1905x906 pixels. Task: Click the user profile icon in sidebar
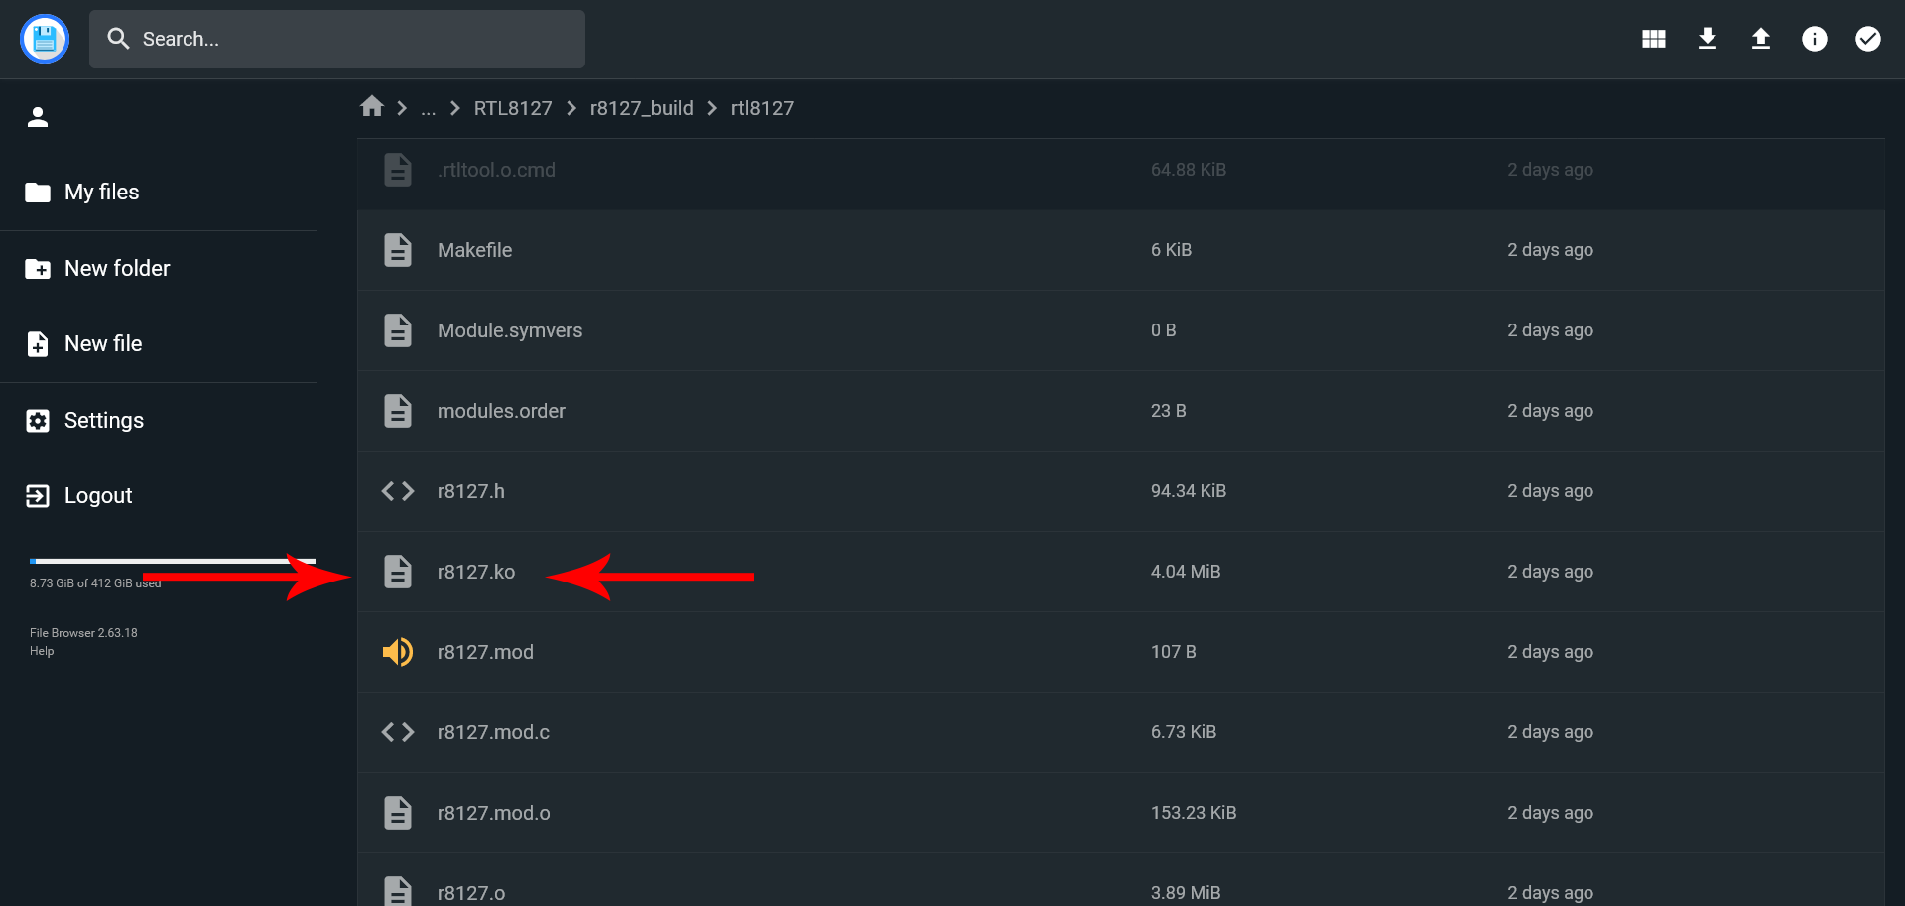(38, 117)
